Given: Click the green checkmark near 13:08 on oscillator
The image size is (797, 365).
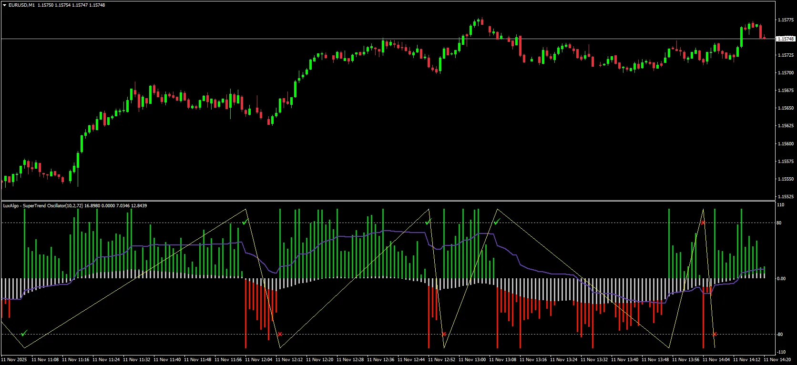Looking at the screenshot, I should coord(497,222).
